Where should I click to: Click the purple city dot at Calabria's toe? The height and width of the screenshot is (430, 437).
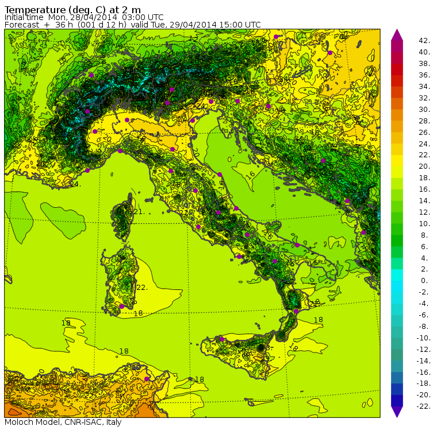(296, 311)
